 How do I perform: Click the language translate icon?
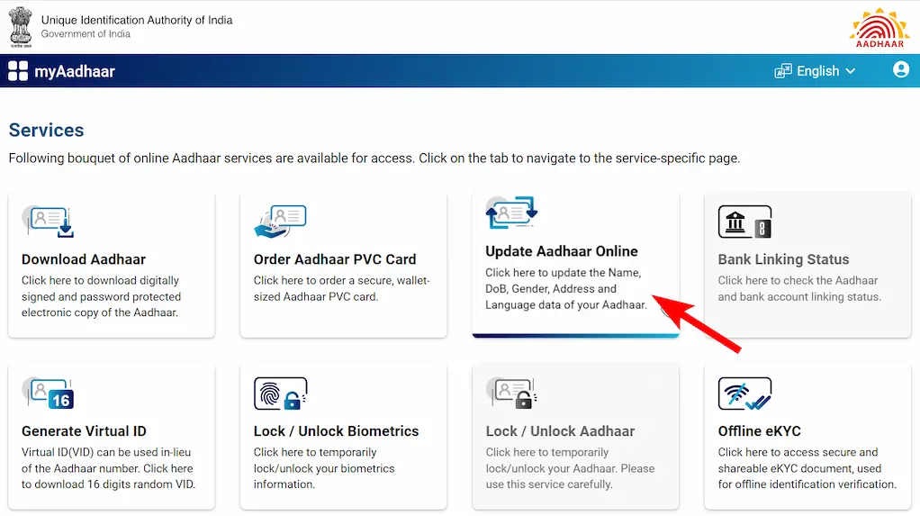click(782, 71)
